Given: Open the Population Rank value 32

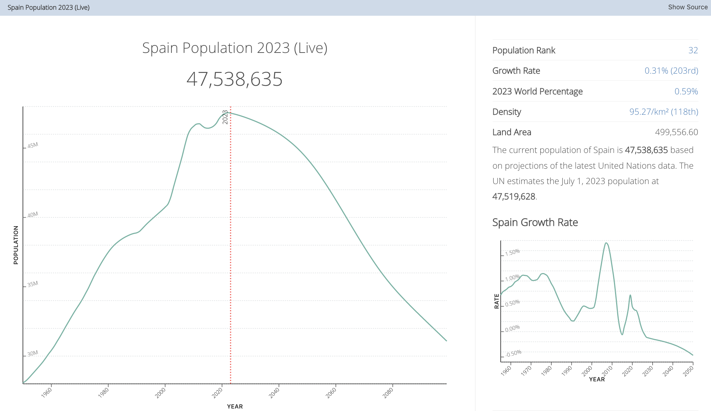Looking at the screenshot, I should pos(693,50).
